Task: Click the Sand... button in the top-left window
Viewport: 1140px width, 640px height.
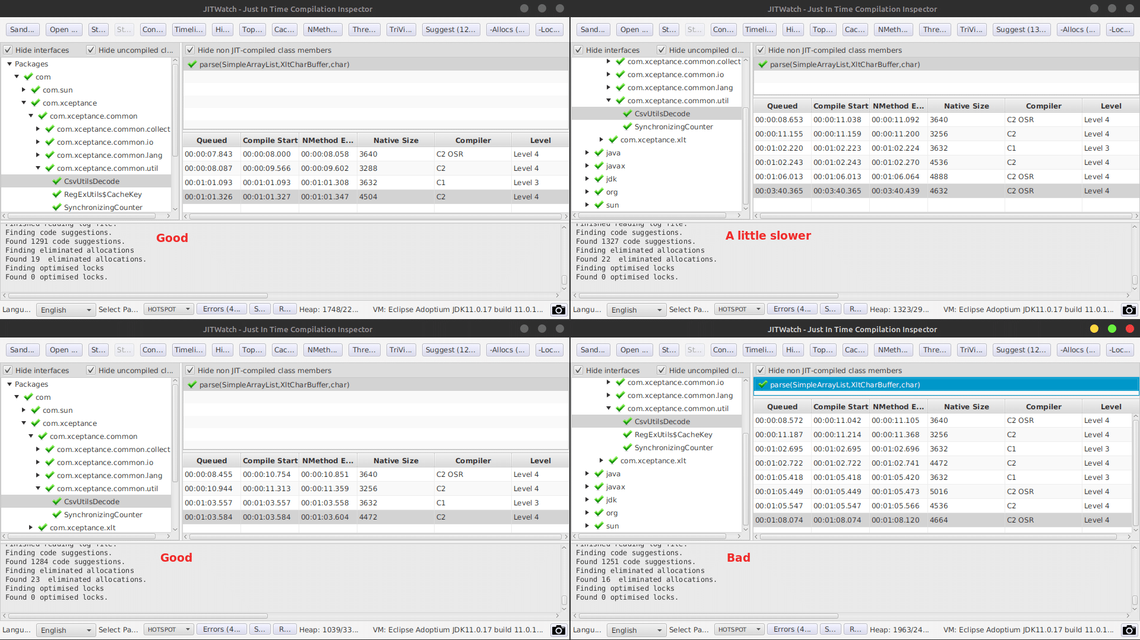Action: (x=23, y=30)
